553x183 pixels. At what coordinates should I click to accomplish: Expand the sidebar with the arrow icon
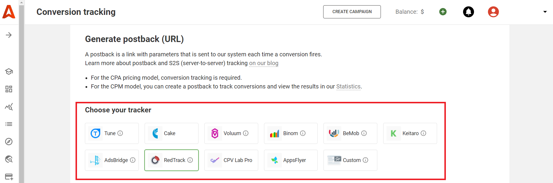point(9,35)
